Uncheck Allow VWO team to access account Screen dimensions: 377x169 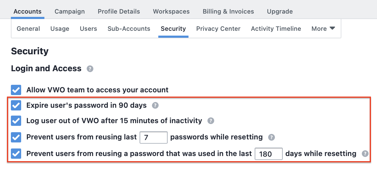16,90
